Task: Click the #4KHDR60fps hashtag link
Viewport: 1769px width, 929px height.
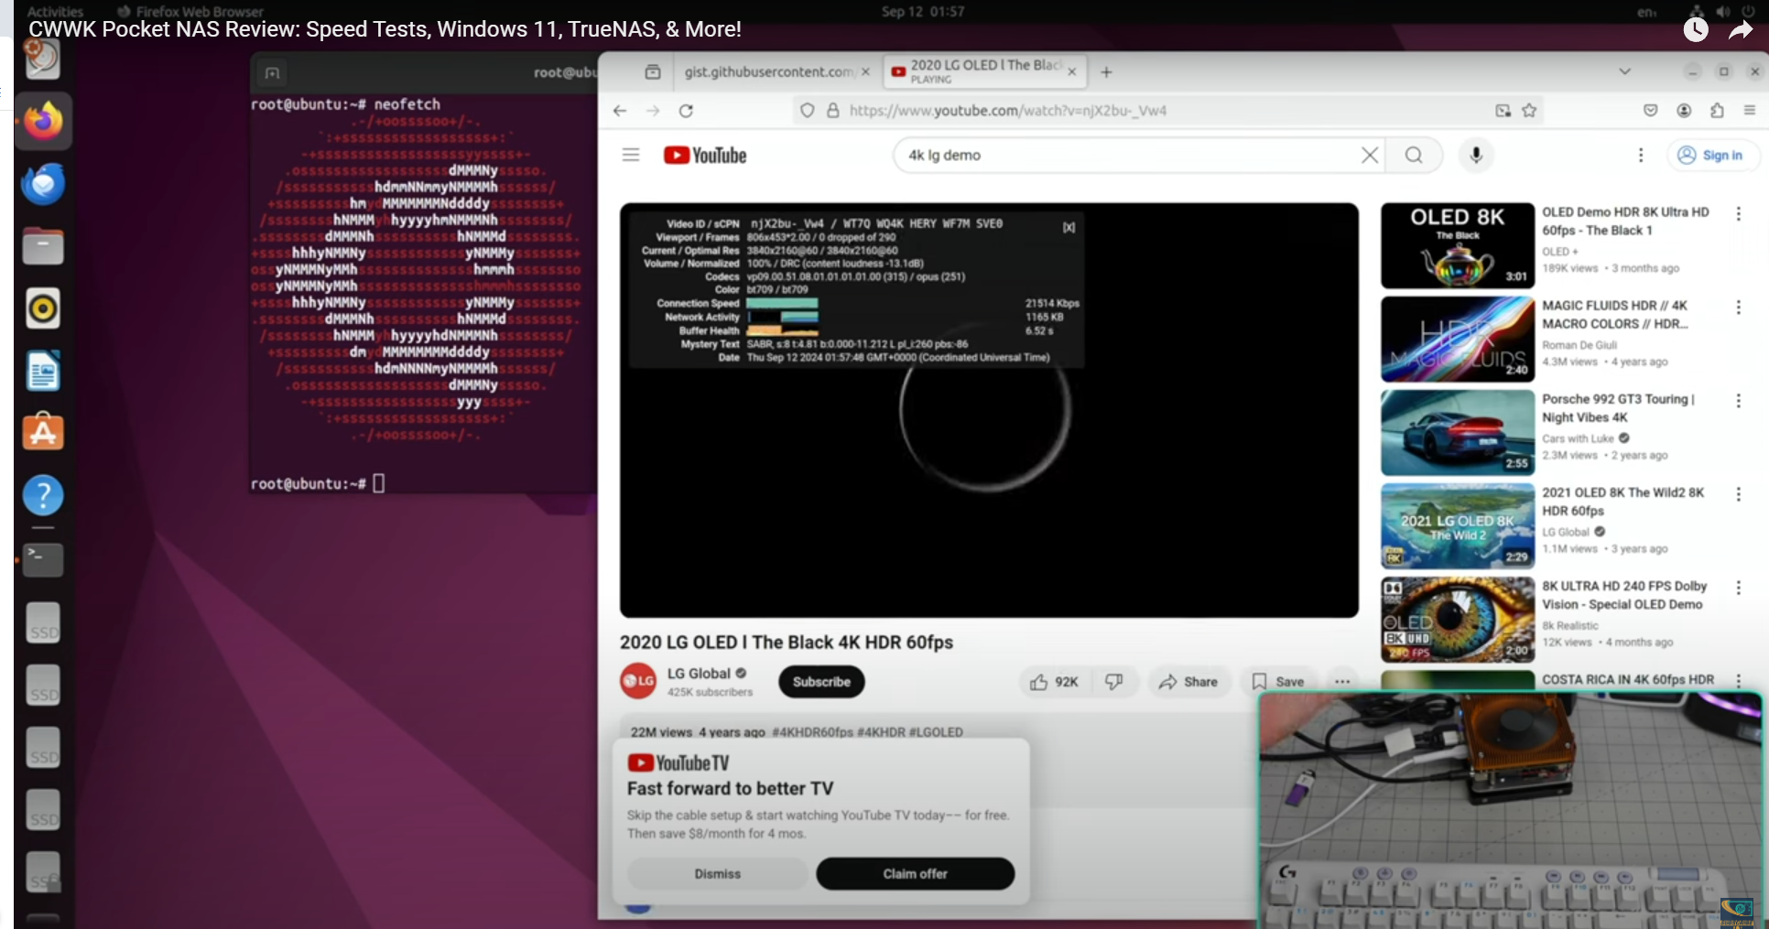Action: [812, 732]
